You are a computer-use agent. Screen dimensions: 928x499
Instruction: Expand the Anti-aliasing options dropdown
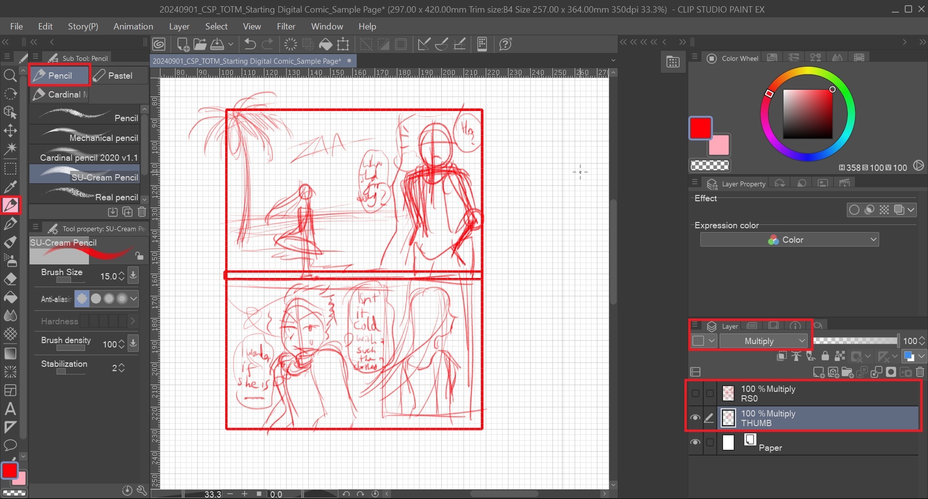(134, 299)
